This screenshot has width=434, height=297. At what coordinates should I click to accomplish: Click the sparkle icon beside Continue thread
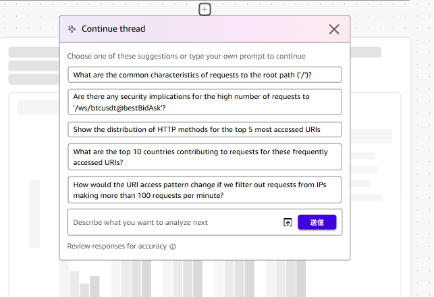72,29
